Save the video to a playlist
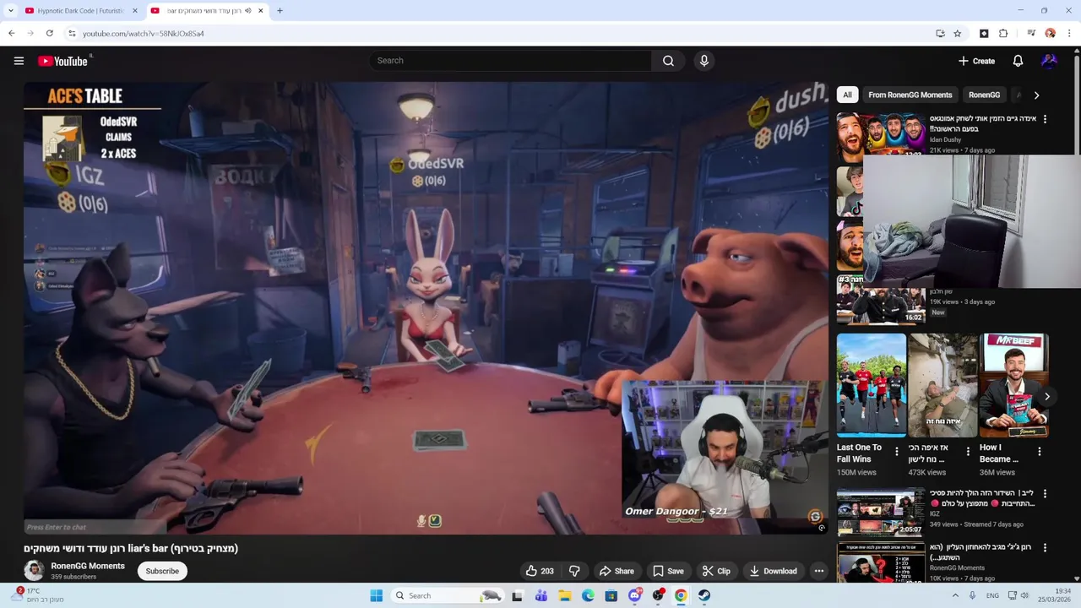Image resolution: width=1081 pixels, height=608 pixels. [x=668, y=571]
